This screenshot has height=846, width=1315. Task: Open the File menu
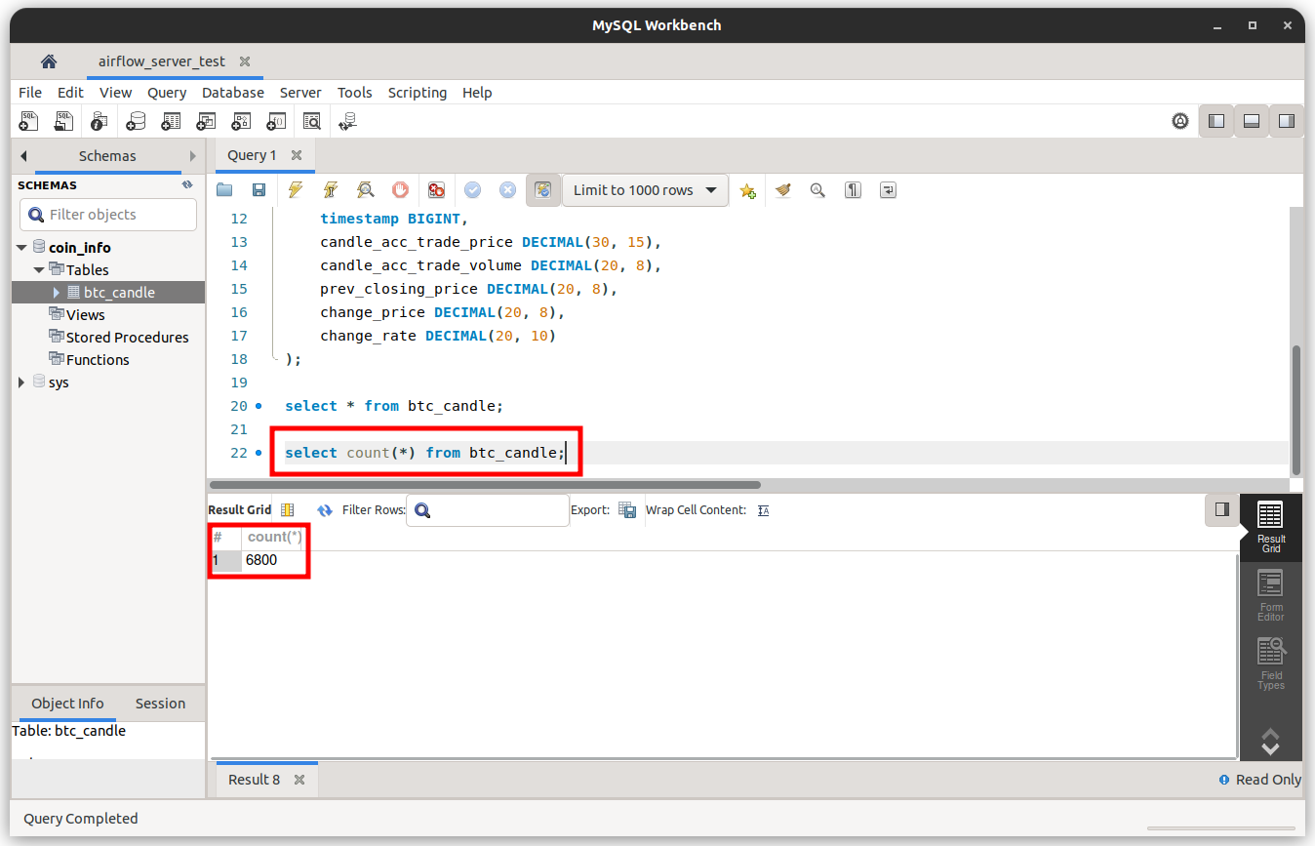click(x=30, y=93)
